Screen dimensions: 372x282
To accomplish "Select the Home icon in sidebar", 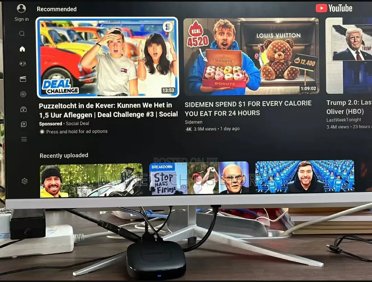I will click(22, 49).
